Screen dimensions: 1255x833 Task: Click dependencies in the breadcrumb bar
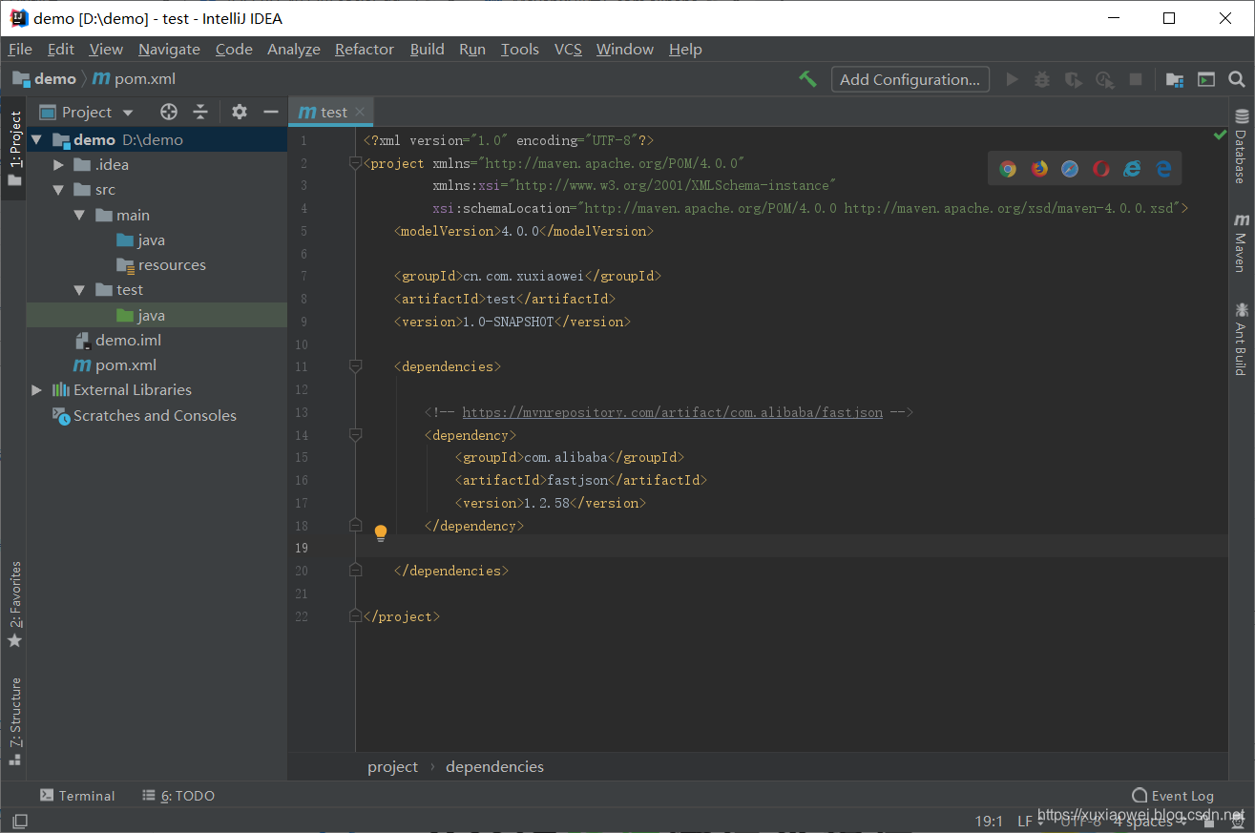[x=494, y=766]
